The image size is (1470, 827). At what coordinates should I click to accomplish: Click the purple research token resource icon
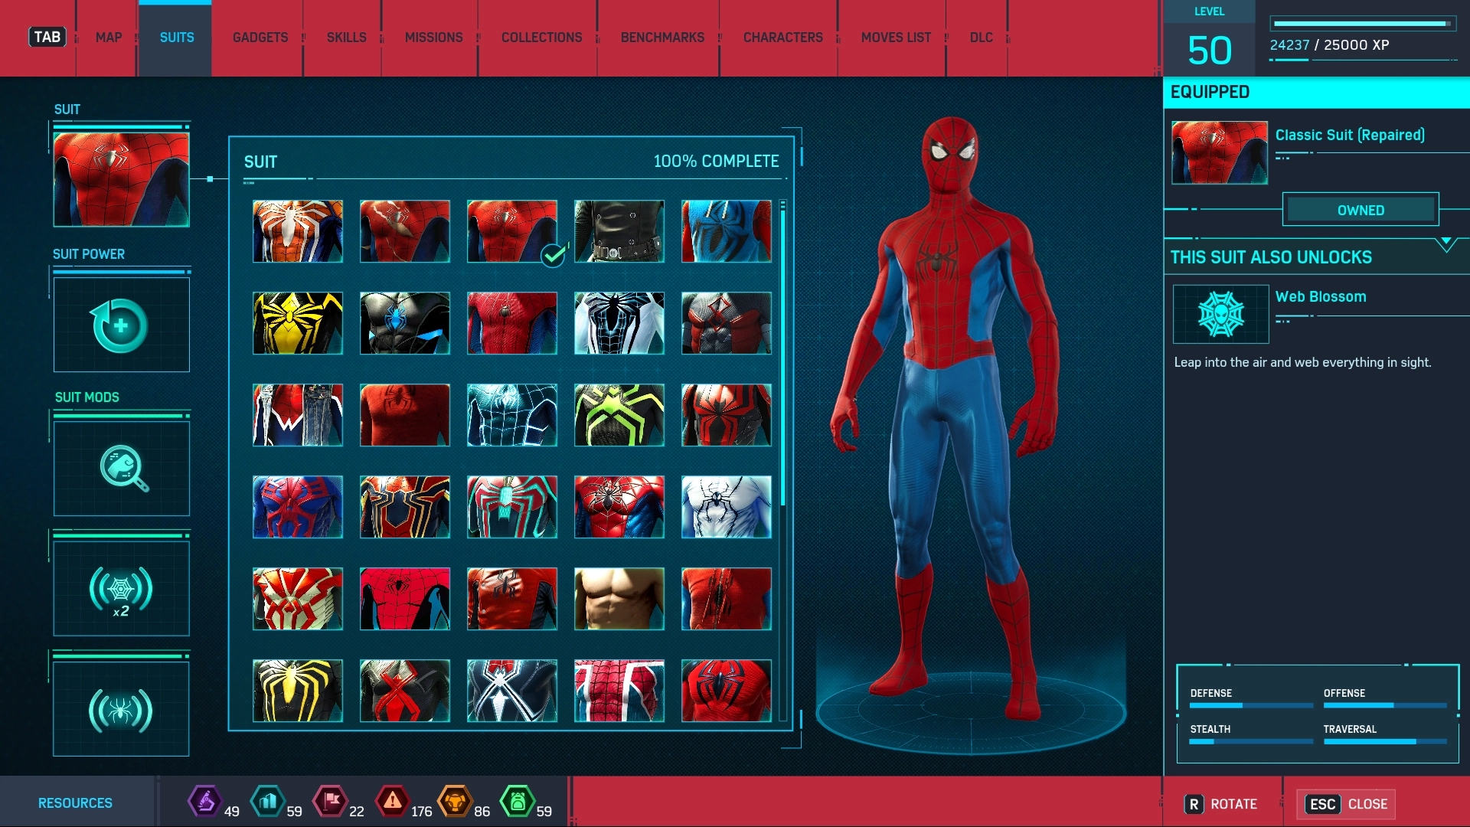coord(204,802)
